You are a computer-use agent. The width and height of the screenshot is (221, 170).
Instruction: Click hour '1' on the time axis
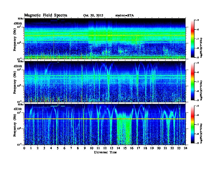click(31, 148)
